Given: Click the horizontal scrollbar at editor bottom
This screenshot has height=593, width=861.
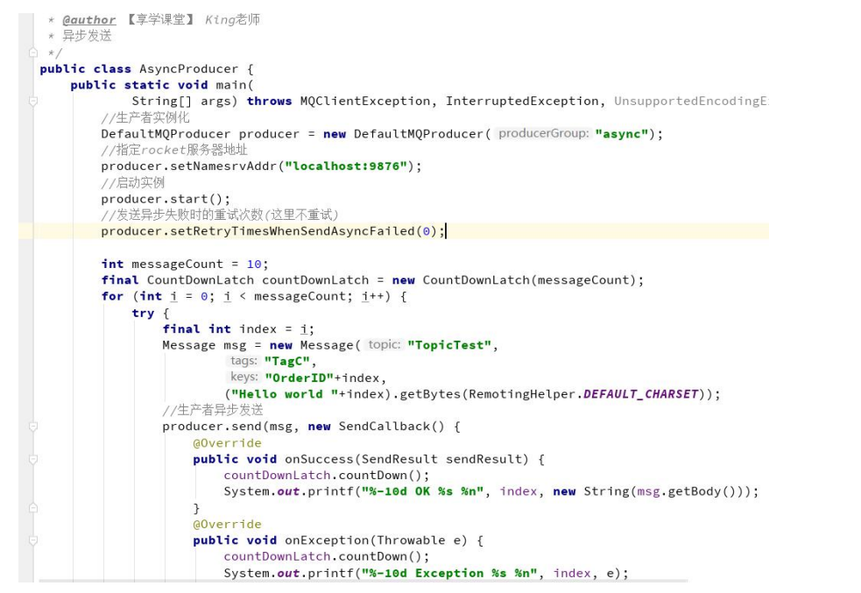Looking at the screenshot, I should (x=363, y=581).
